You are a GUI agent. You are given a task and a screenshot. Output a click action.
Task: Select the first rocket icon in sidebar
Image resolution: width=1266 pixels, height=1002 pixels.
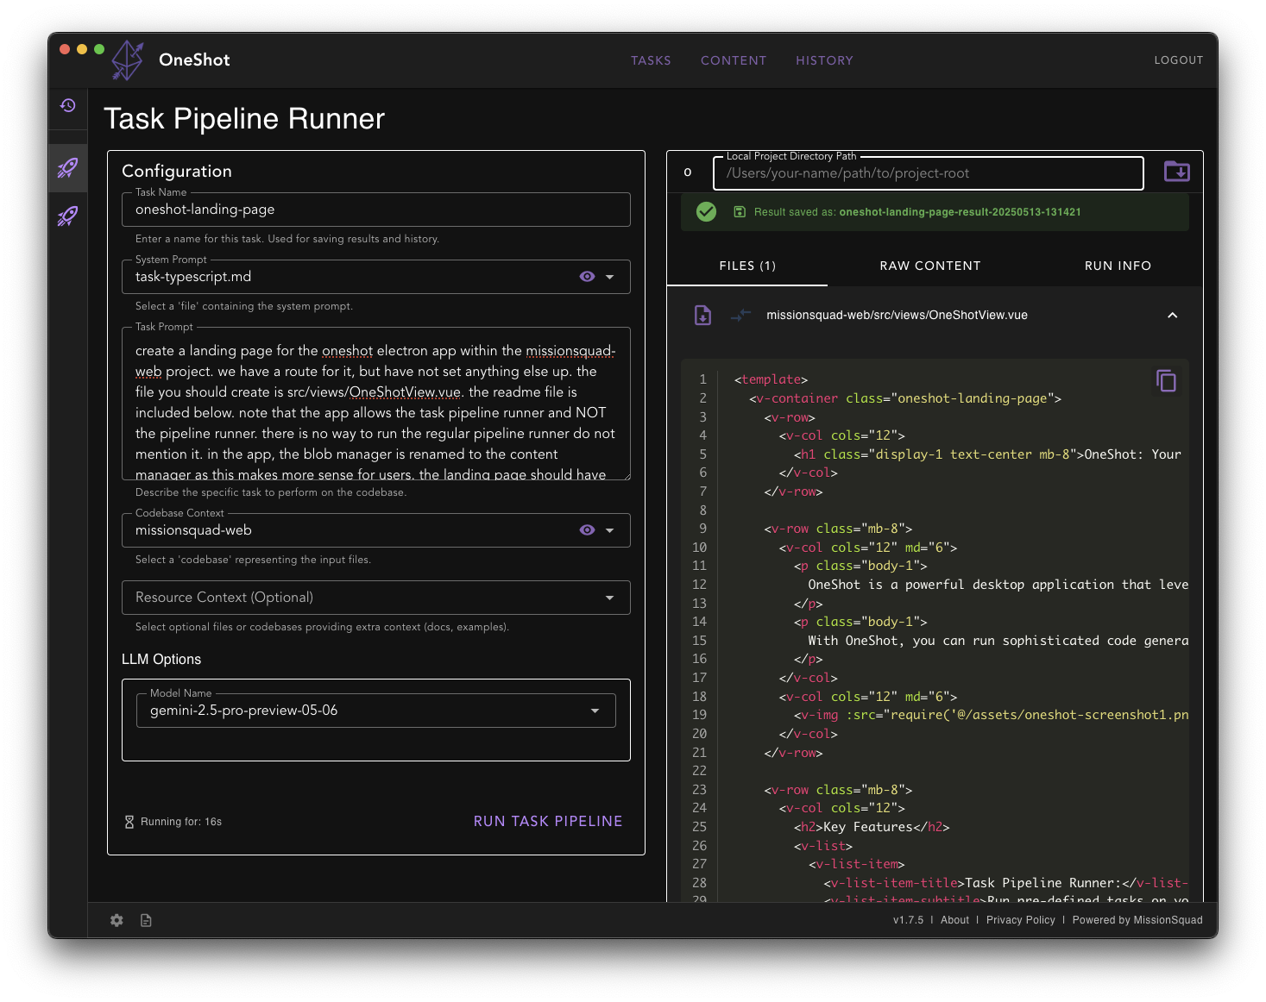click(68, 167)
